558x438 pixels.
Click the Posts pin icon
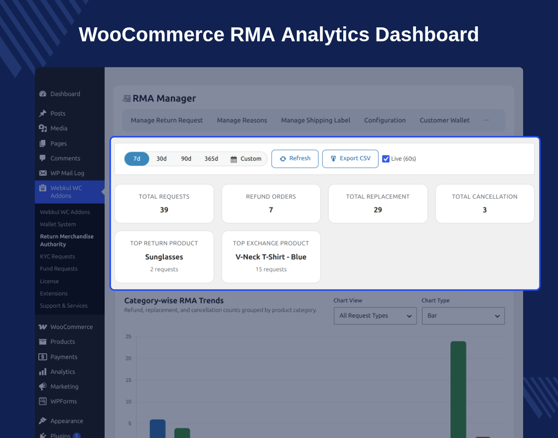point(43,113)
